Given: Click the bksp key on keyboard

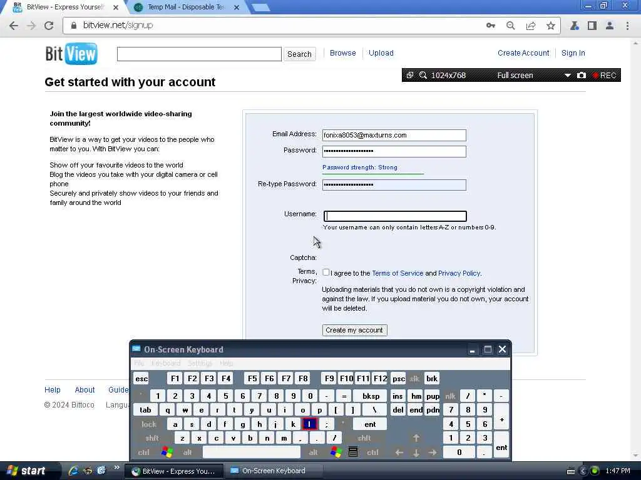Looking at the screenshot, I should (371, 396).
